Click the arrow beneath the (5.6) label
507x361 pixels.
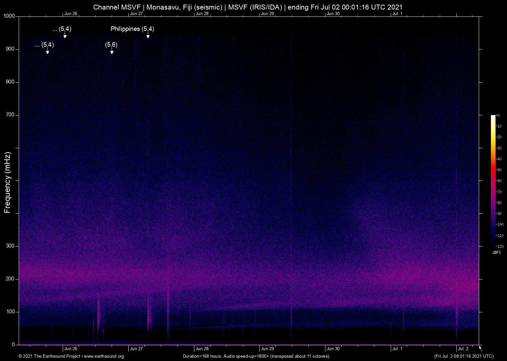pyautogui.click(x=112, y=52)
